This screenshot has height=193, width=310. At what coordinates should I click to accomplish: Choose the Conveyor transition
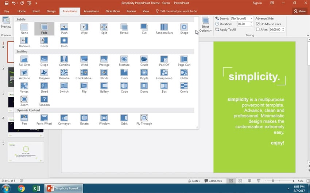(64, 120)
